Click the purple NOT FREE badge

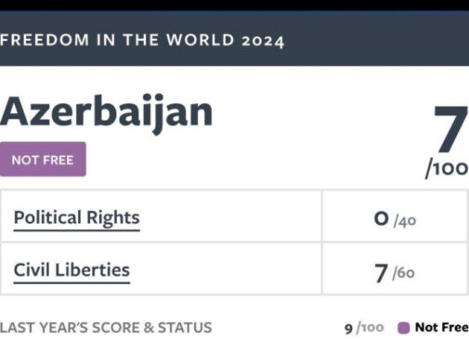tap(43, 159)
